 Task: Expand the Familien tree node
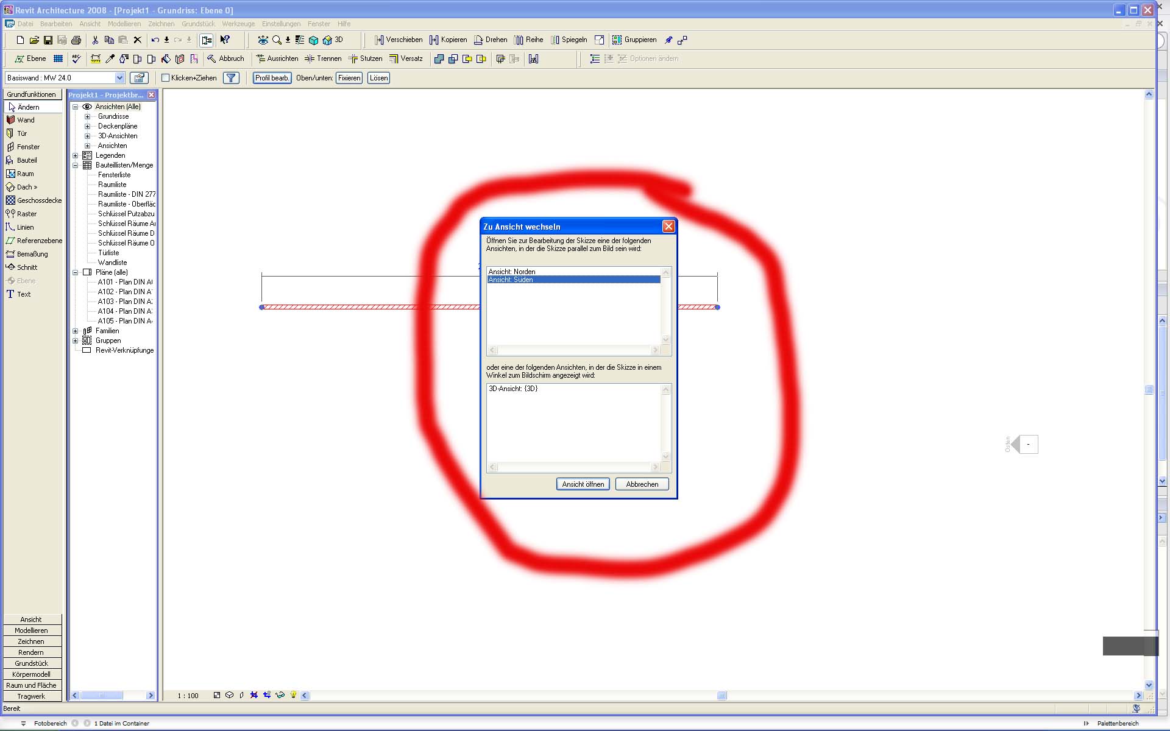[x=76, y=331]
